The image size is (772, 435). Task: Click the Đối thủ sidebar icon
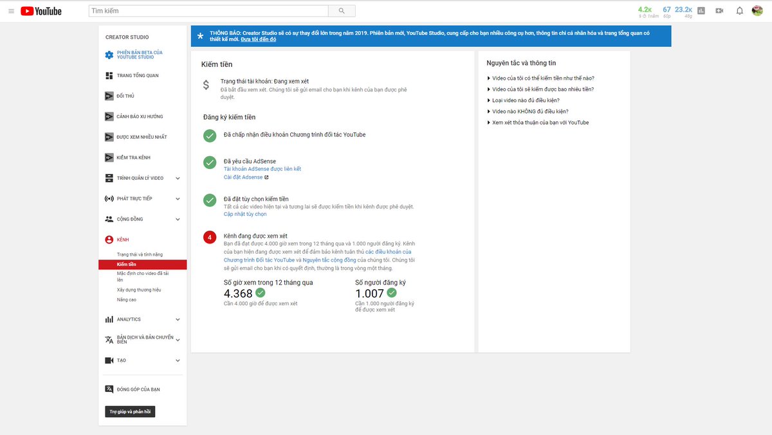[109, 96]
